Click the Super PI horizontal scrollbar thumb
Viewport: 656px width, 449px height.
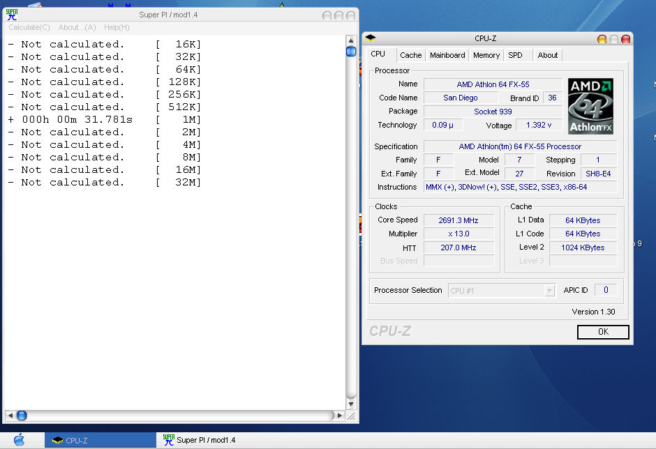[22, 416]
